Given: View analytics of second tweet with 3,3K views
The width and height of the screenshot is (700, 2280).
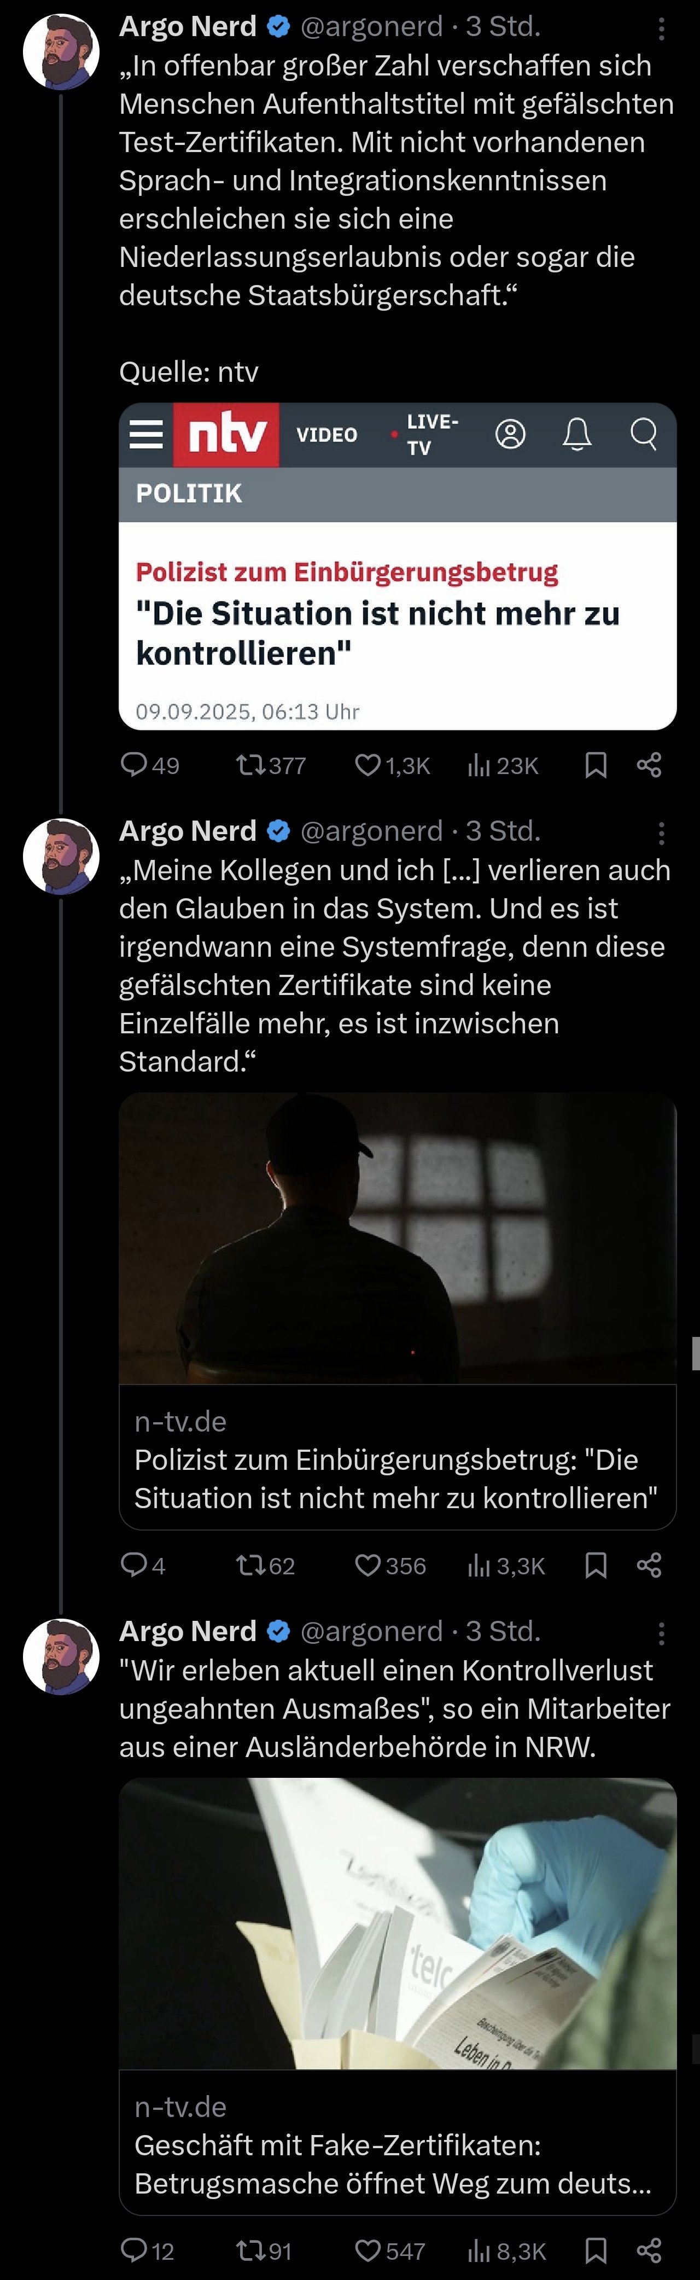Looking at the screenshot, I should coord(506,1565).
